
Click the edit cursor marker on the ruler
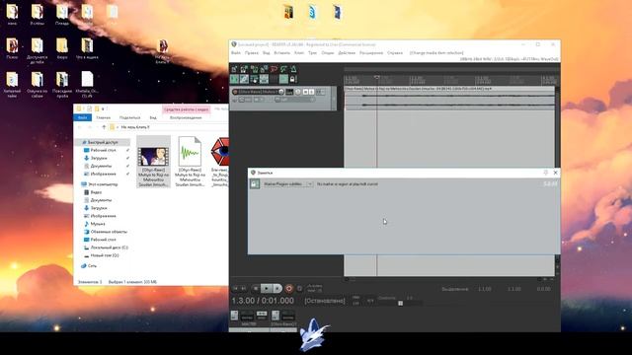[377, 77]
